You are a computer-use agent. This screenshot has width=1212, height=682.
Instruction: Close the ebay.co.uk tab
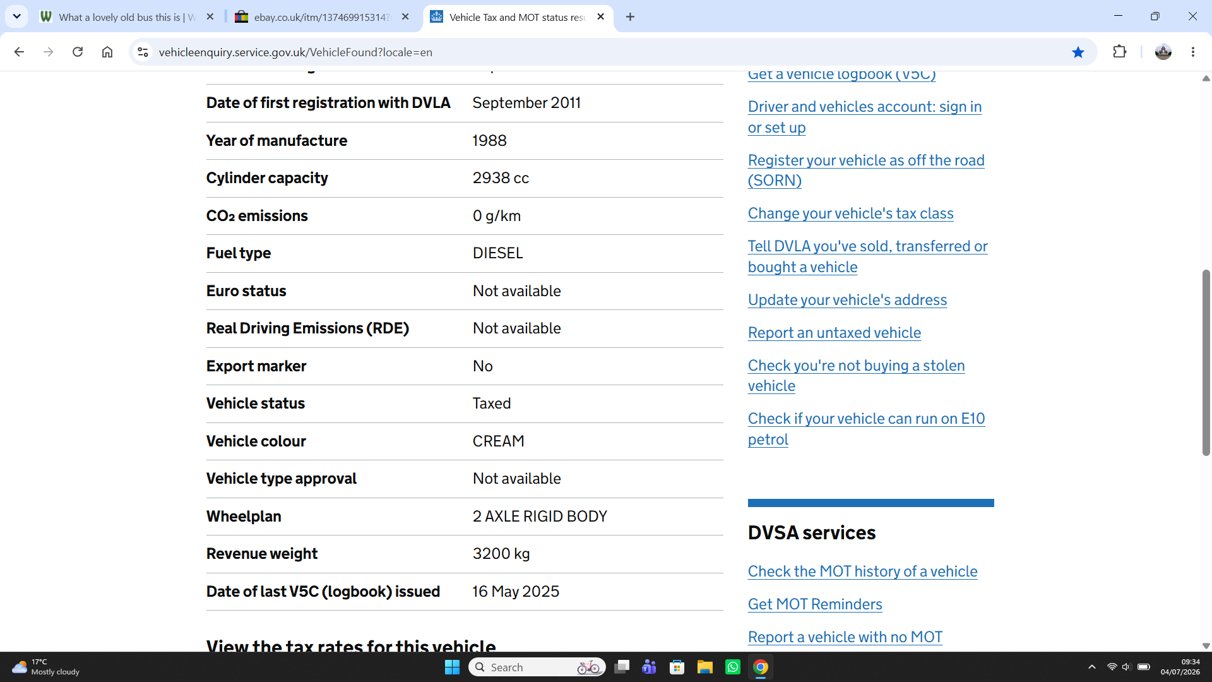(405, 17)
